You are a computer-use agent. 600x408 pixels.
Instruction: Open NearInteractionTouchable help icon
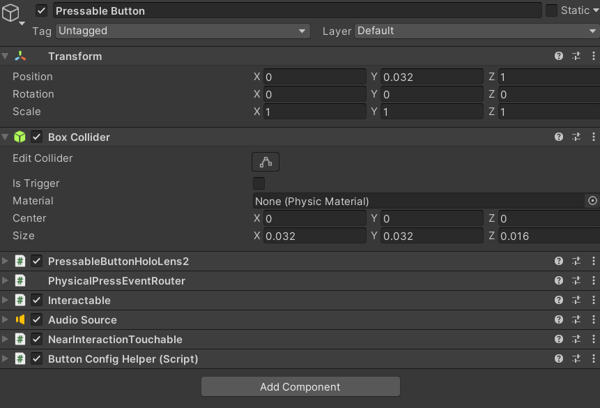(559, 339)
